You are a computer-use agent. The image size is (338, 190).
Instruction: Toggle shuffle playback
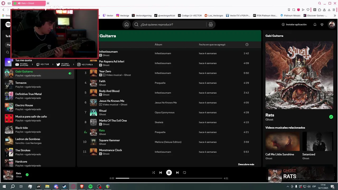tap(153, 173)
